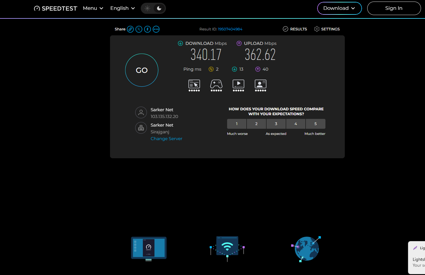Rate download speed as 4
Image resolution: width=425 pixels, height=275 pixels.
pyautogui.click(x=296, y=124)
